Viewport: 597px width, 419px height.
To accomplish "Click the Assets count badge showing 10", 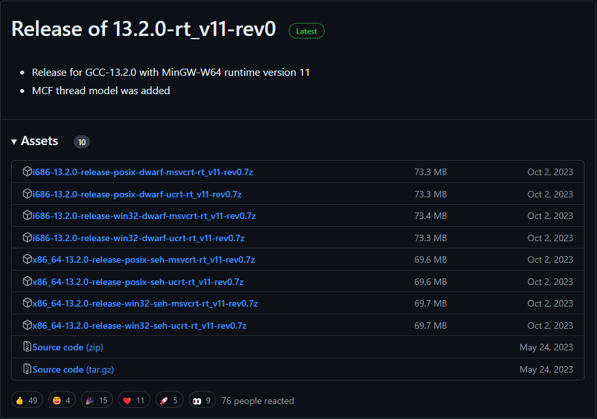I will coord(82,142).
